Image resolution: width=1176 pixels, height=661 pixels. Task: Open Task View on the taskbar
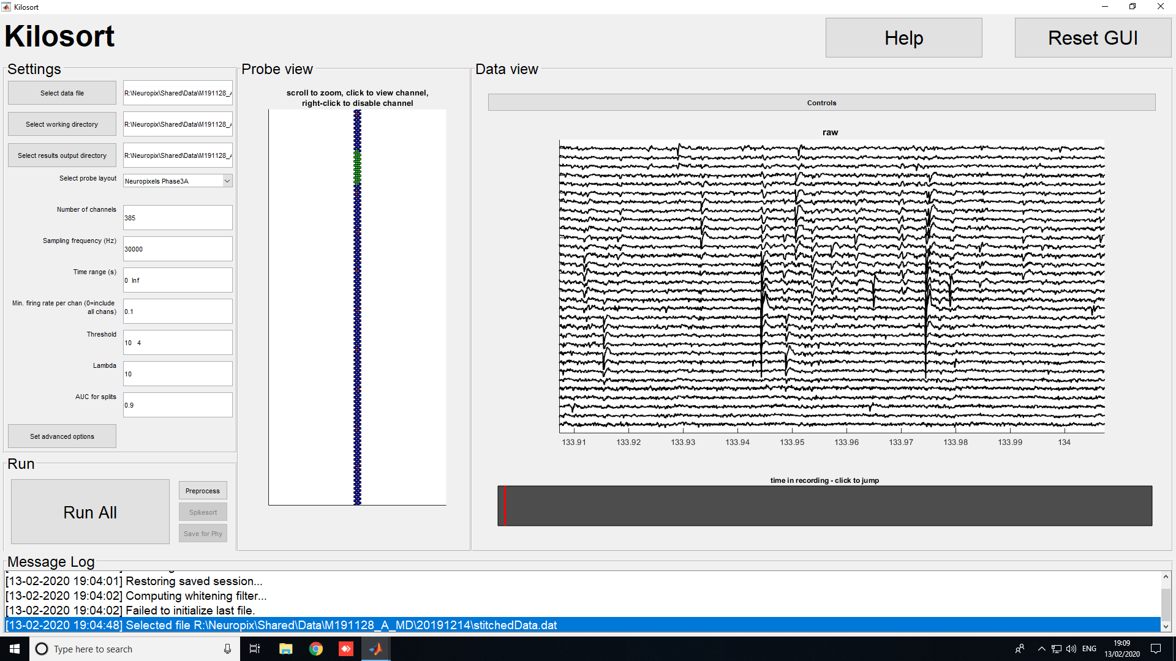pos(254,648)
